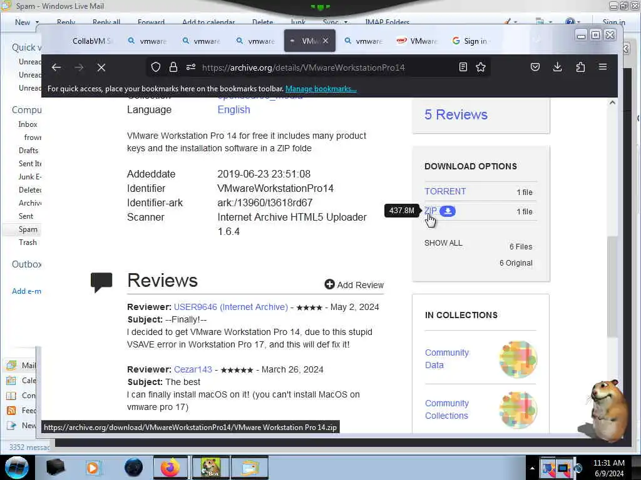
Task: Click SHOW ALL download files
Action: 444,243
